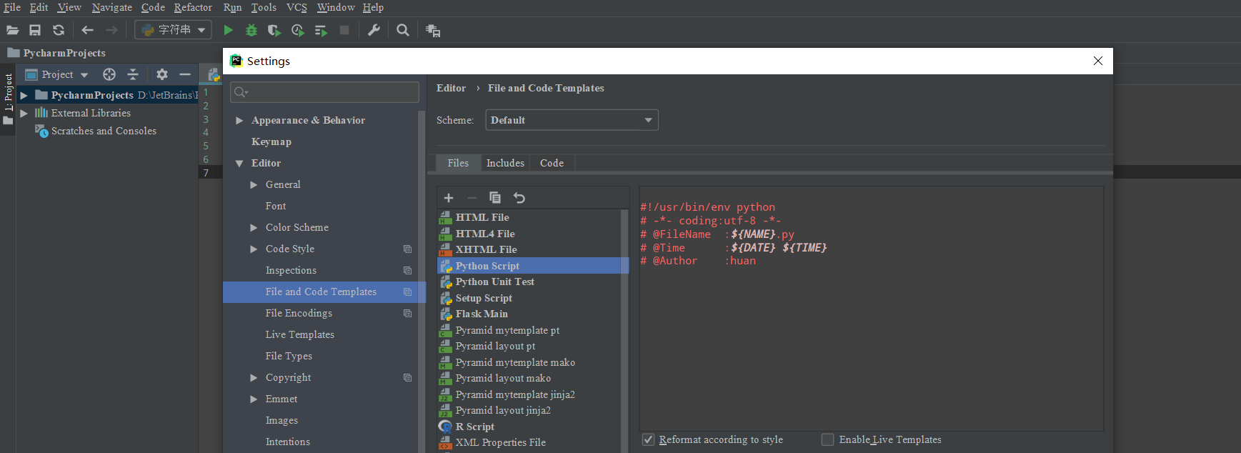
Task: Click the Search Everywhere magnifier icon
Action: coord(403,30)
